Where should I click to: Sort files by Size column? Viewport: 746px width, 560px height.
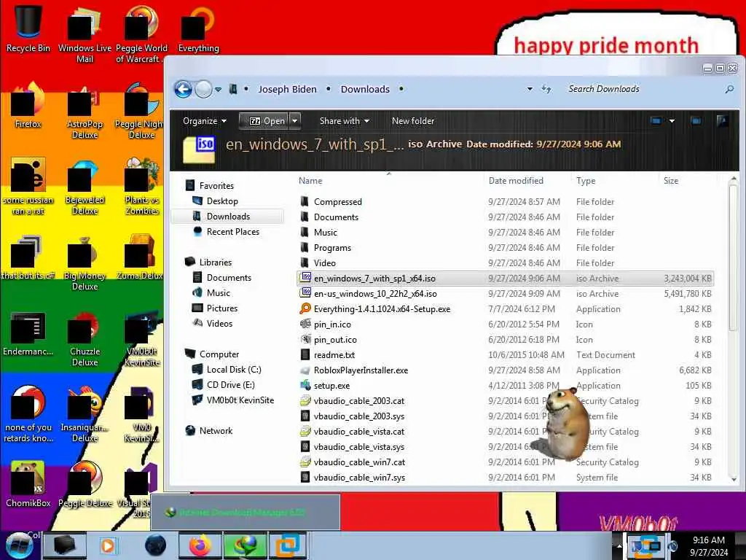click(x=671, y=181)
